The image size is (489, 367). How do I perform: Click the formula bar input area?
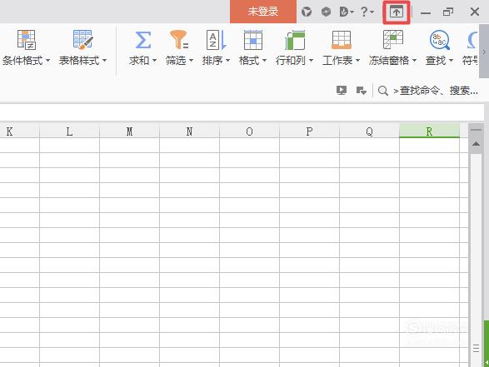(242, 112)
